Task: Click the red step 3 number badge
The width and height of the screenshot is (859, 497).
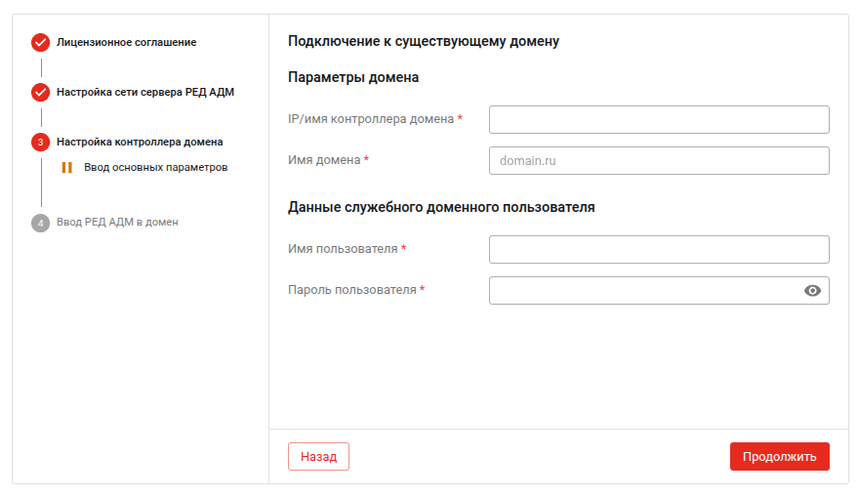Action: click(x=40, y=143)
